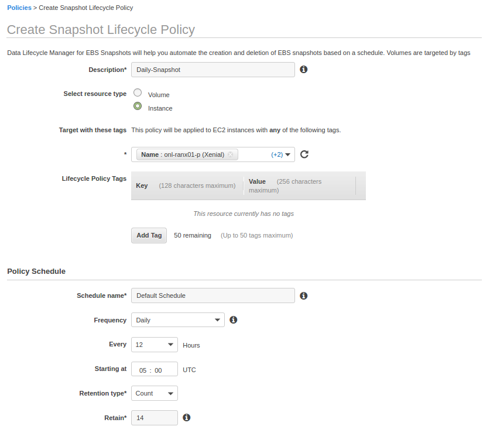The width and height of the screenshot is (490, 433).
Task: Click 'This resource currently has no tags' text
Action: 244,214
